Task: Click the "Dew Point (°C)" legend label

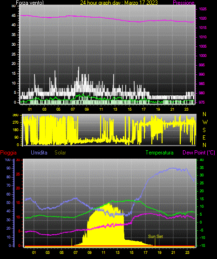Action: tap(199, 153)
